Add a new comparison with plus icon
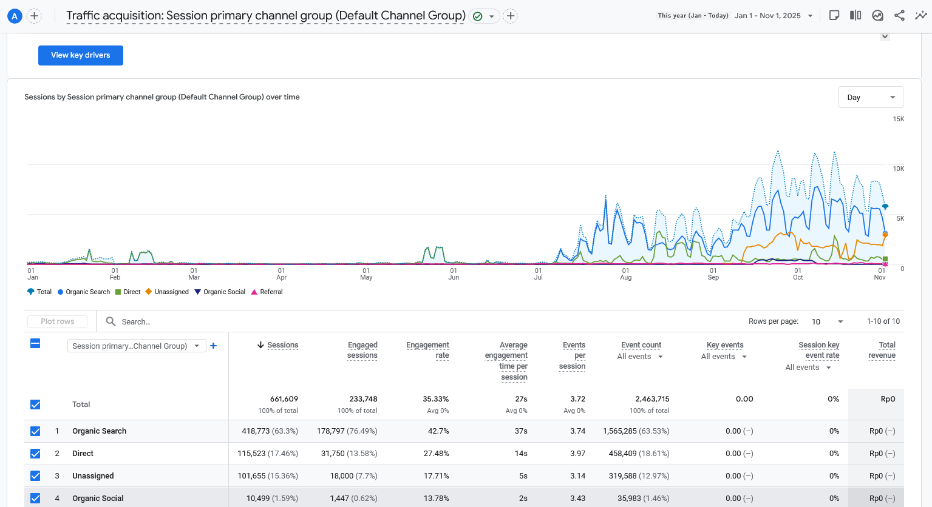 35,16
